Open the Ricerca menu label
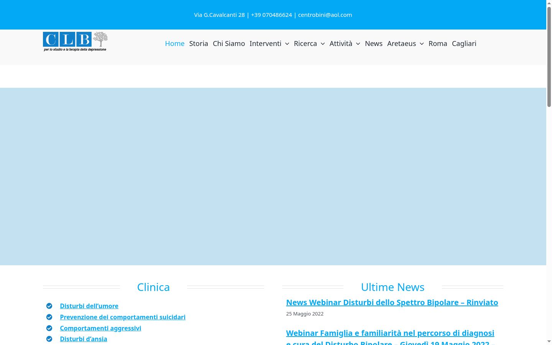552x345 pixels. tap(306, 44)
